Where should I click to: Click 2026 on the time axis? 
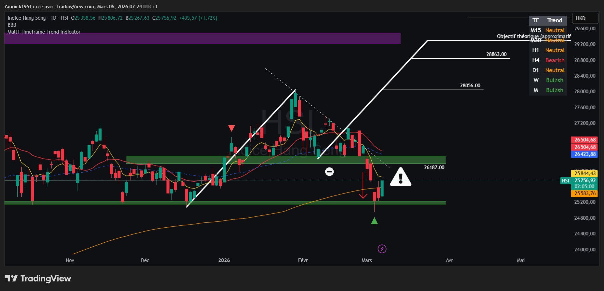(224, 260)
